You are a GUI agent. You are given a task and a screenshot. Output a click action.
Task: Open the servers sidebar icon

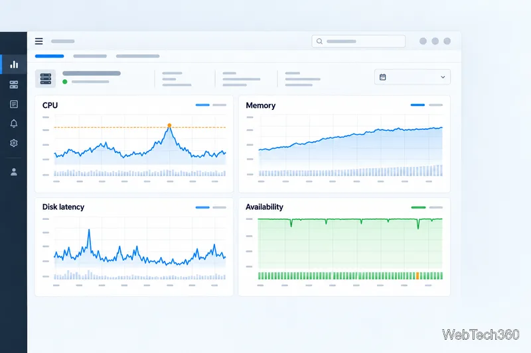(x=14, y=85)
